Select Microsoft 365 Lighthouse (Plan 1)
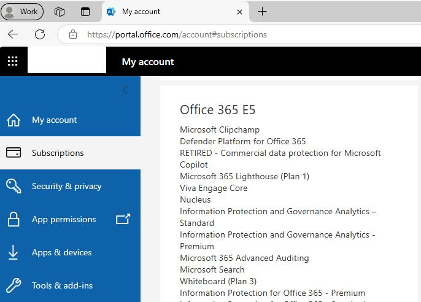 pos(245,176)
